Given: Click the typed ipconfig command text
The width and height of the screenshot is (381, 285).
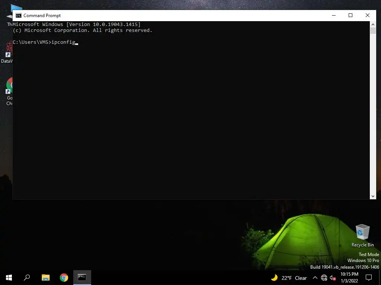Looking at the screenshot, I should coord(63,42).
